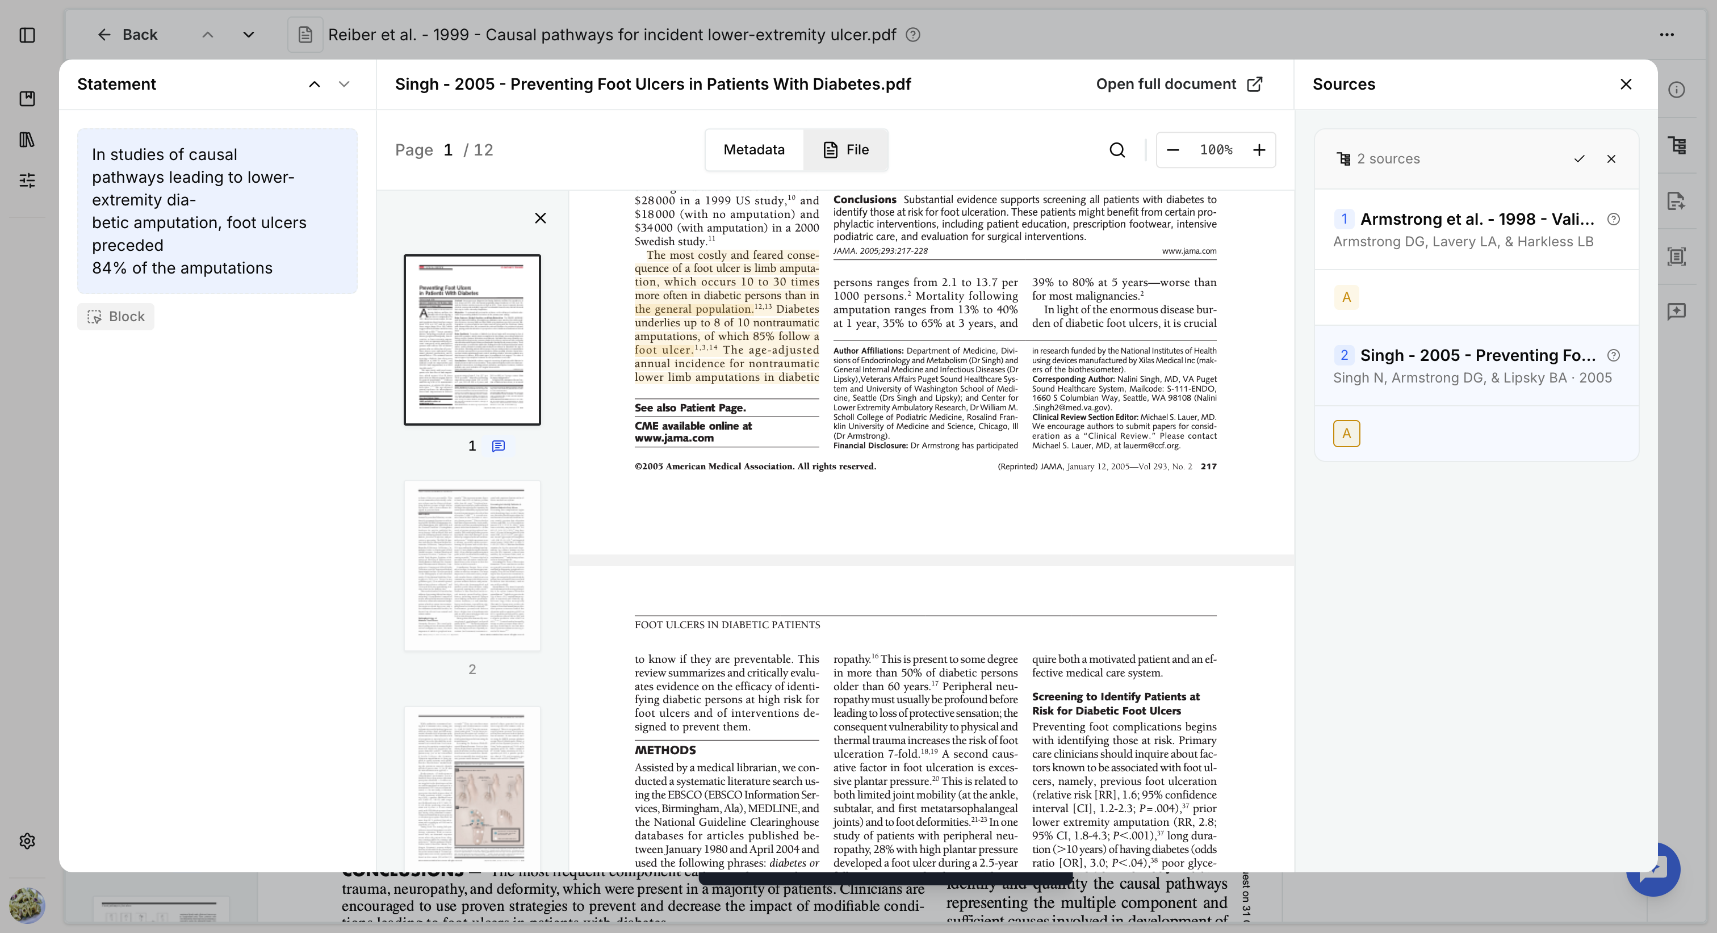
Task: Open the library books icon
Action: (x=27, y=139)
